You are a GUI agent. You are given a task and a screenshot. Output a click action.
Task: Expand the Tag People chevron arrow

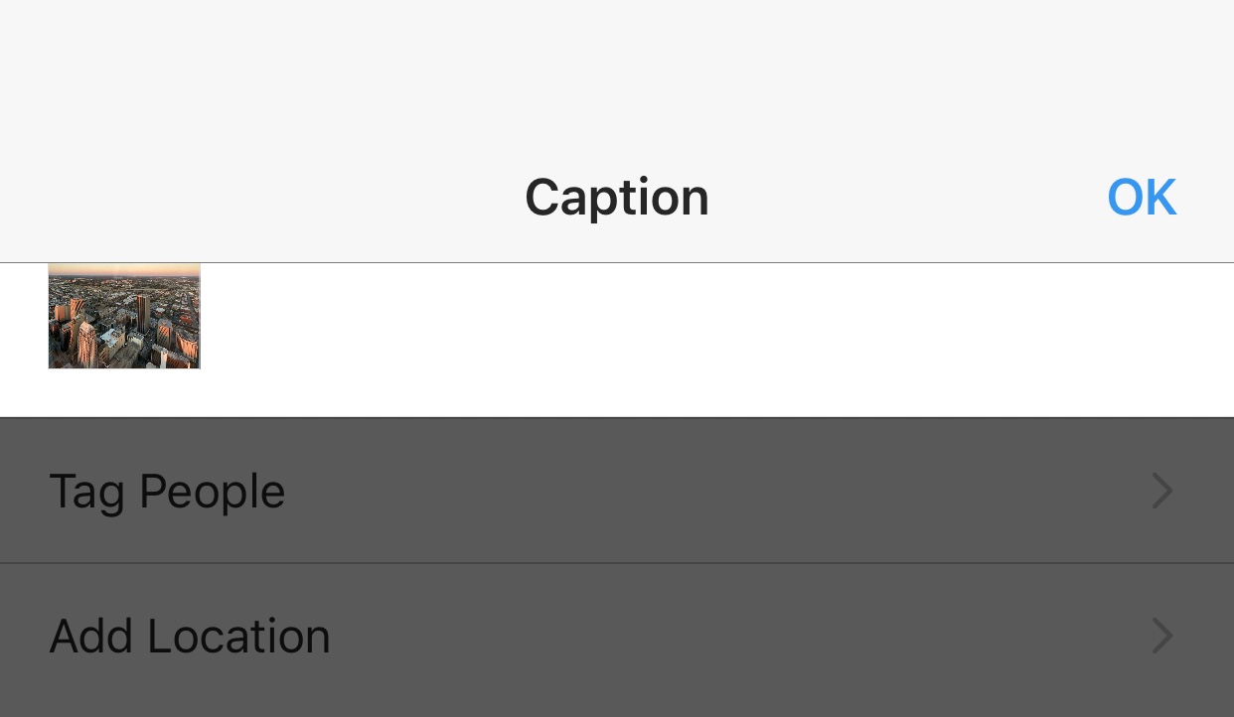pos(1161,491)
